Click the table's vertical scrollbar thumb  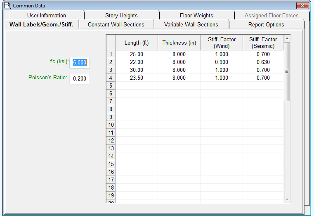tap(287, 71)
